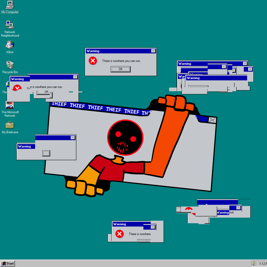Click the speaker volume icon in system tray

[254, 264]
